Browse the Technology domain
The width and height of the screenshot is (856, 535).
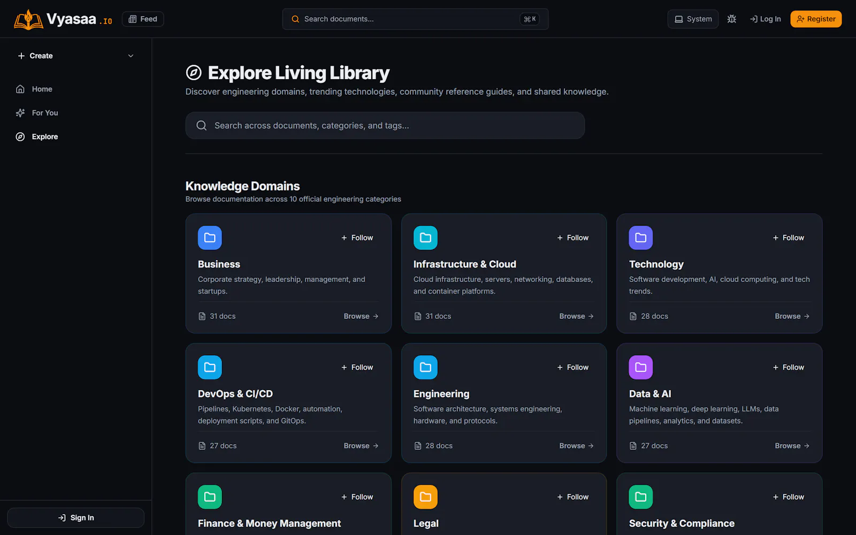click(792, 316)
